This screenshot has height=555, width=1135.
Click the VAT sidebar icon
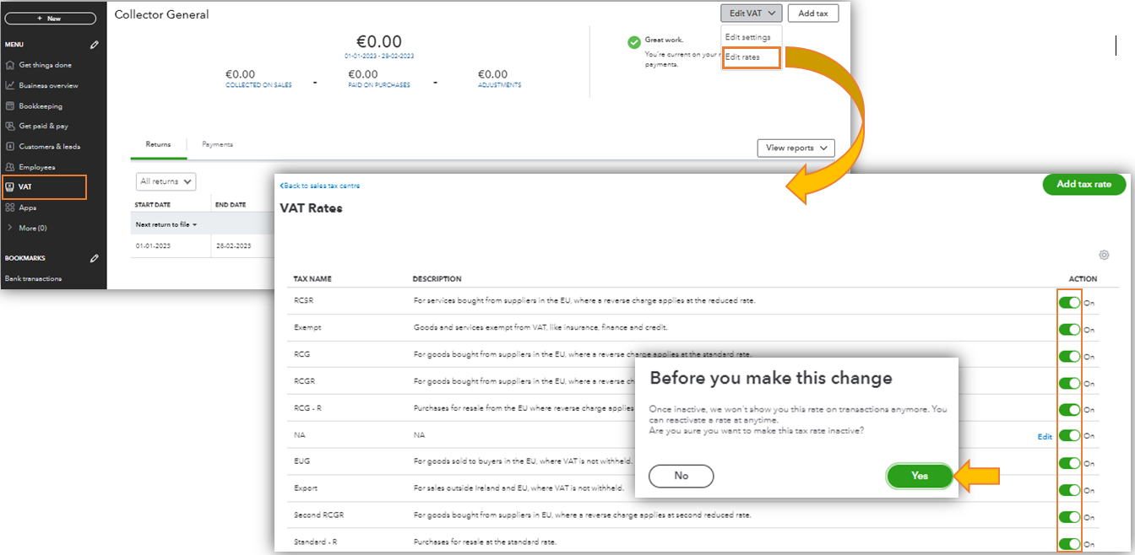(x=10, y=186)
